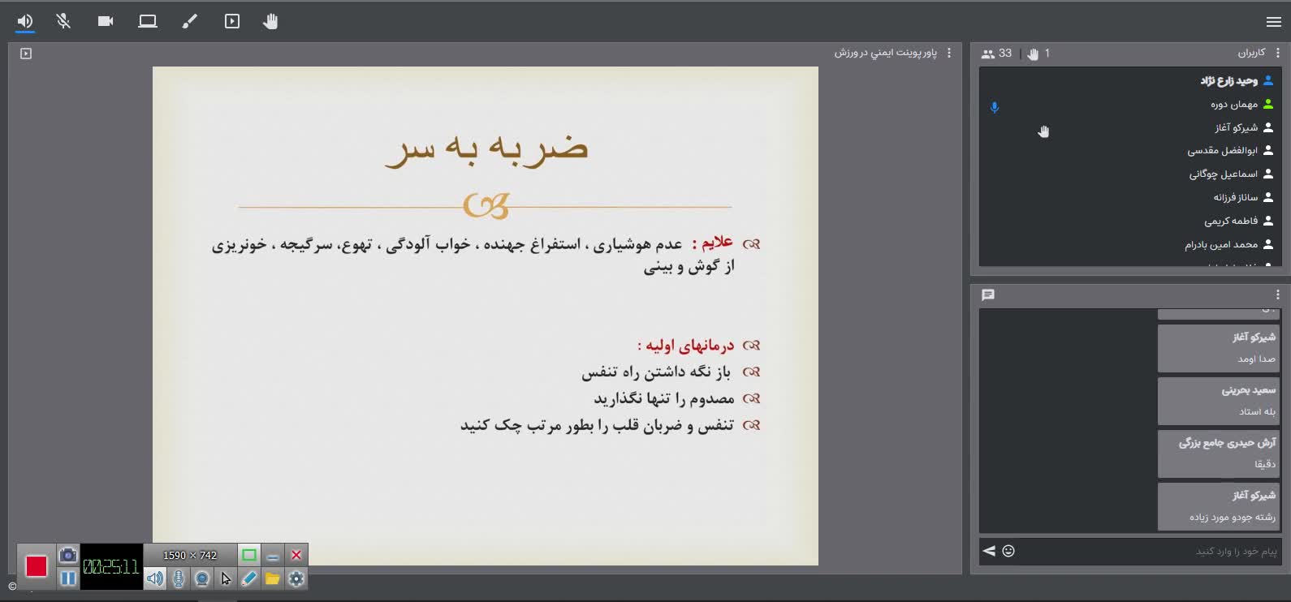The height and width of the screenshot is (602, 1291).
Task: Pause the screen recording
Action: click(x=68, y=578)
